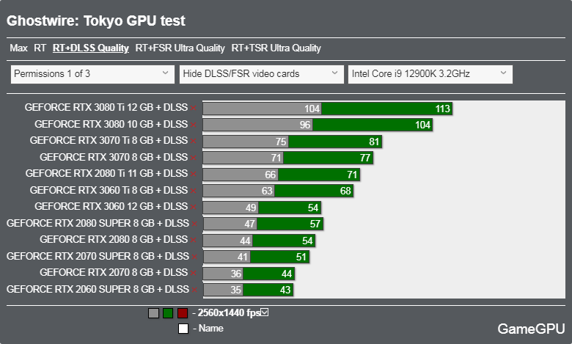
Task: Remove RTX 3060 12 GB entry
Action: pyautogui.click(x=194, y=208)
